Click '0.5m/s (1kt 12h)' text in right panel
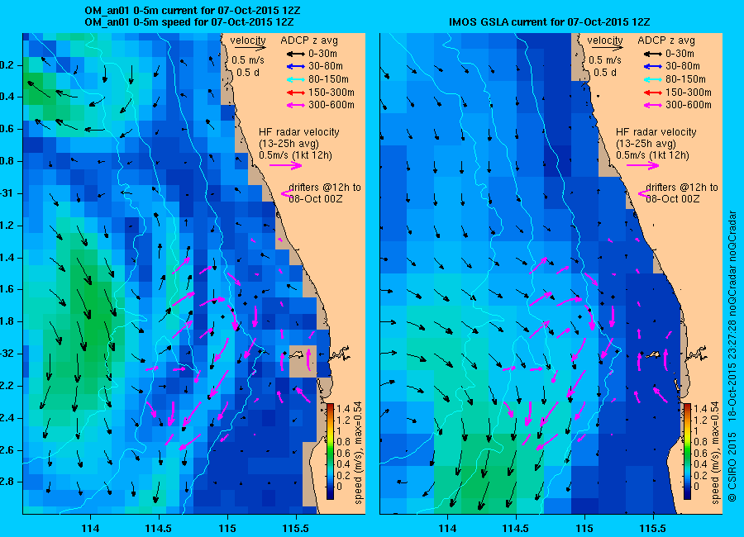 click(653, 155)
